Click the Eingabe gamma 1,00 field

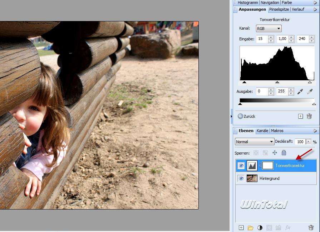coord(282,39)
